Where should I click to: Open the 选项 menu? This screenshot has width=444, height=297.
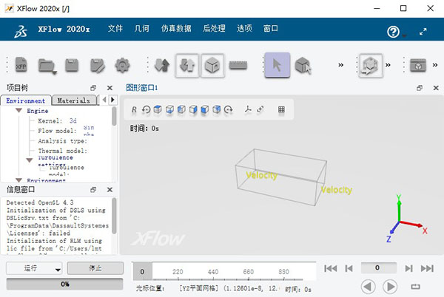click(244, 29)
